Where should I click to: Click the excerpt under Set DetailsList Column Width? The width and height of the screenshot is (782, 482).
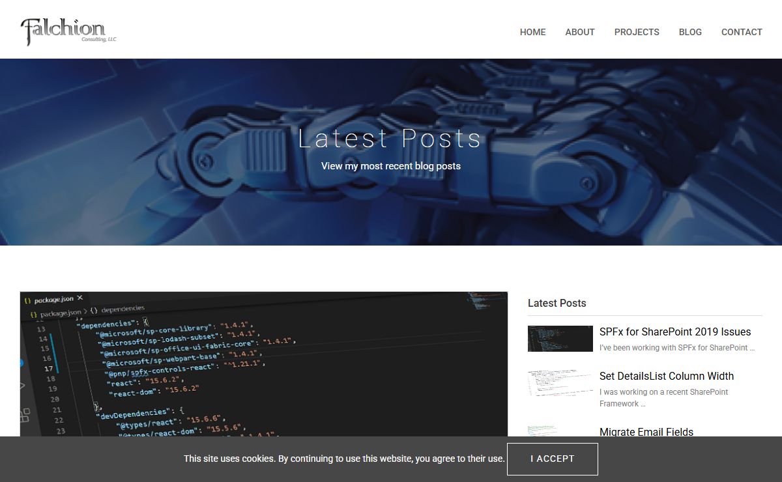point(663,397)
